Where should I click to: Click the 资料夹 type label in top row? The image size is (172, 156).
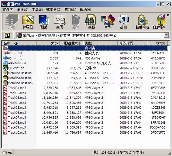click(90, 48)
